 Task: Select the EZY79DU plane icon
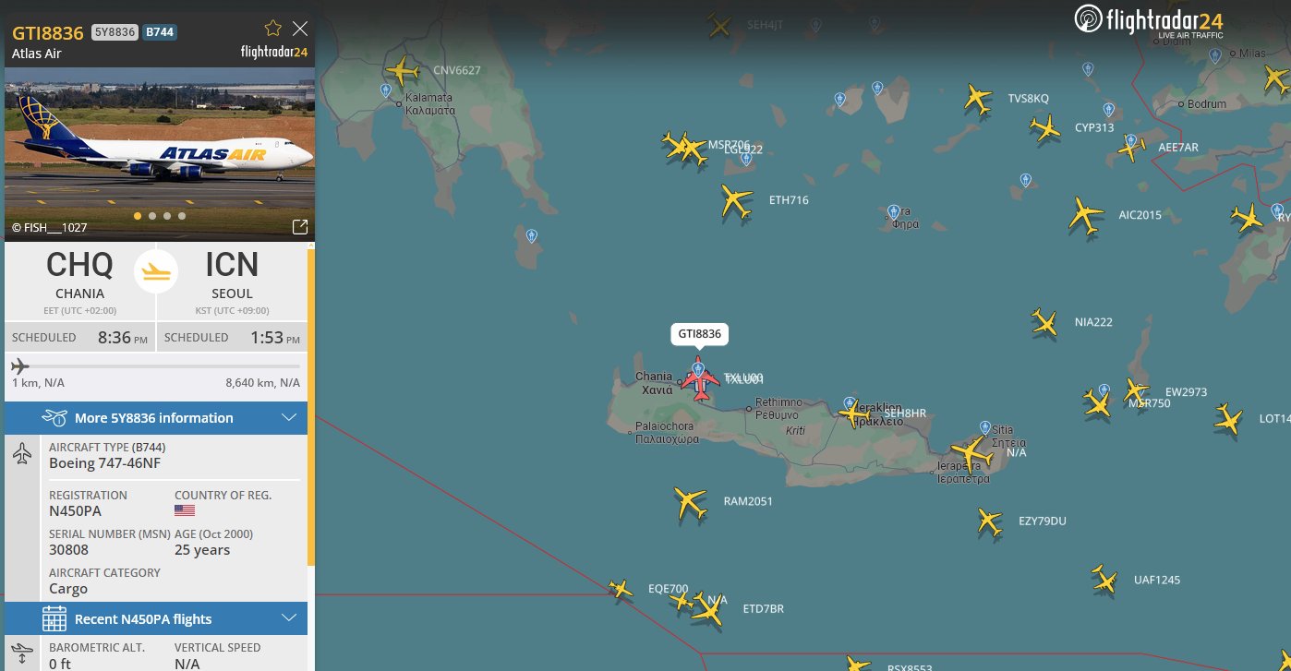pyautogui.click(x=989, y=521)
